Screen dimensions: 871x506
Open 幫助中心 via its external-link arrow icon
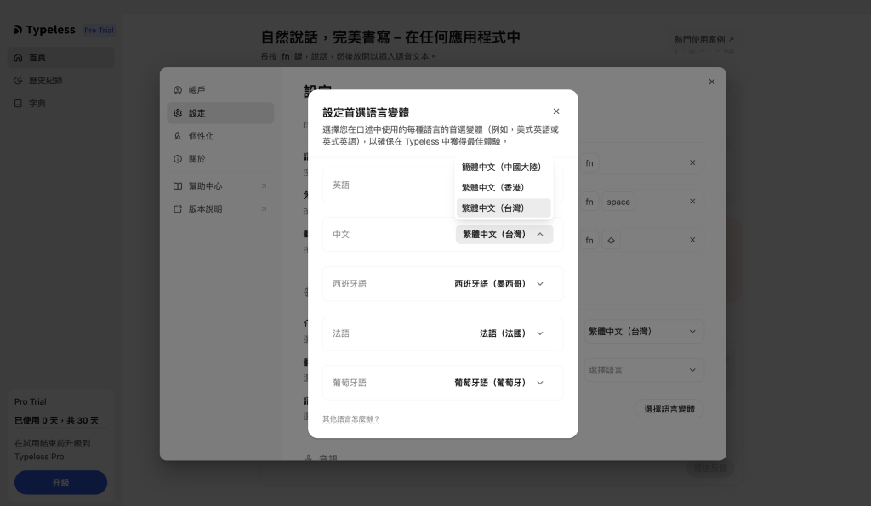click(x=264, y=185)
